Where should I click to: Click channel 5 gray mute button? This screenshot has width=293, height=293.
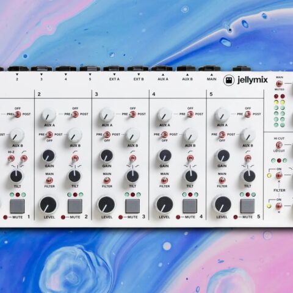click(x=247, y=206)
